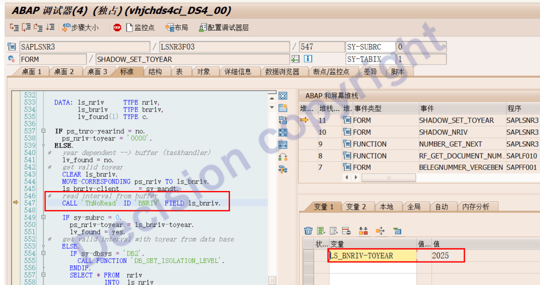Click the single step debugger icon
540x285 pixels.
click(x=13, y=27)
